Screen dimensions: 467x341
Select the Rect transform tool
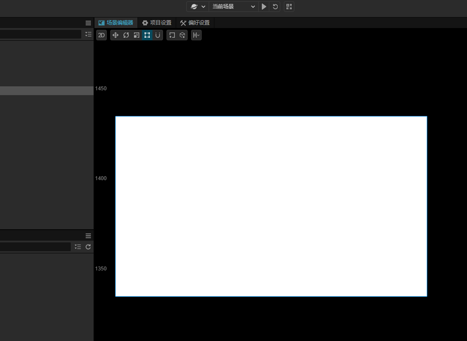pos(147,35)
